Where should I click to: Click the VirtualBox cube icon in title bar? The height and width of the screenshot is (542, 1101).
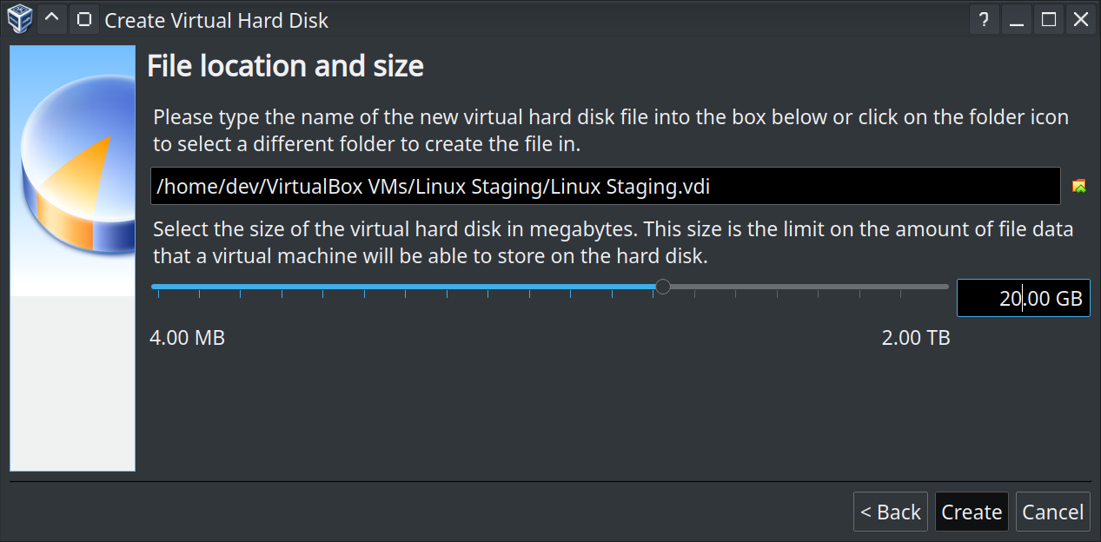tap(19, 19)
